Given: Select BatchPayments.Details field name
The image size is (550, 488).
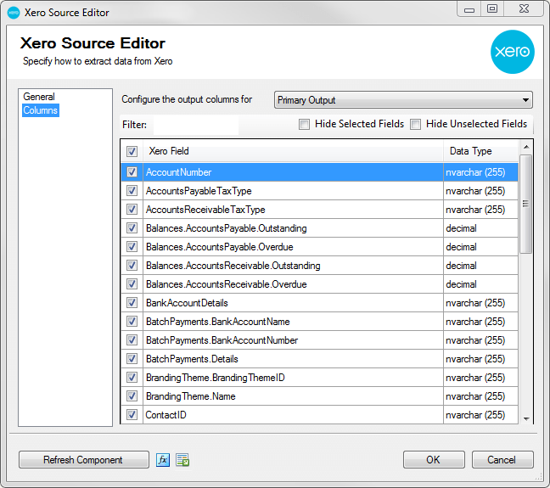Looking at the screenshot, I should tap(192, 359).
